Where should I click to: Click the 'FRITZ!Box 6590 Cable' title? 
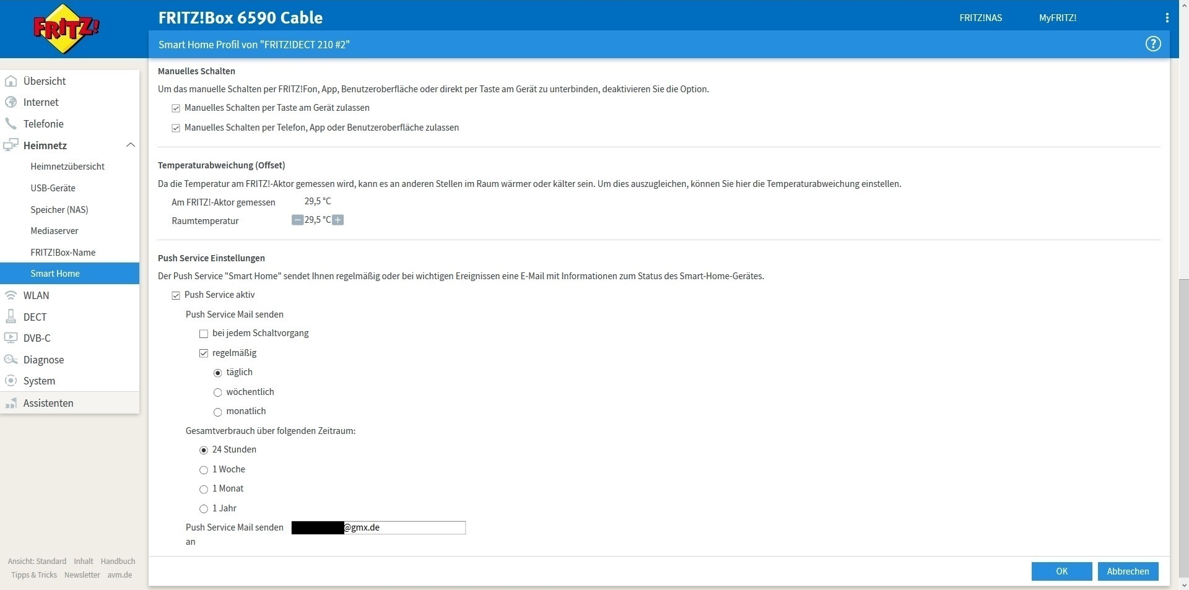click(x=240, y=17)
